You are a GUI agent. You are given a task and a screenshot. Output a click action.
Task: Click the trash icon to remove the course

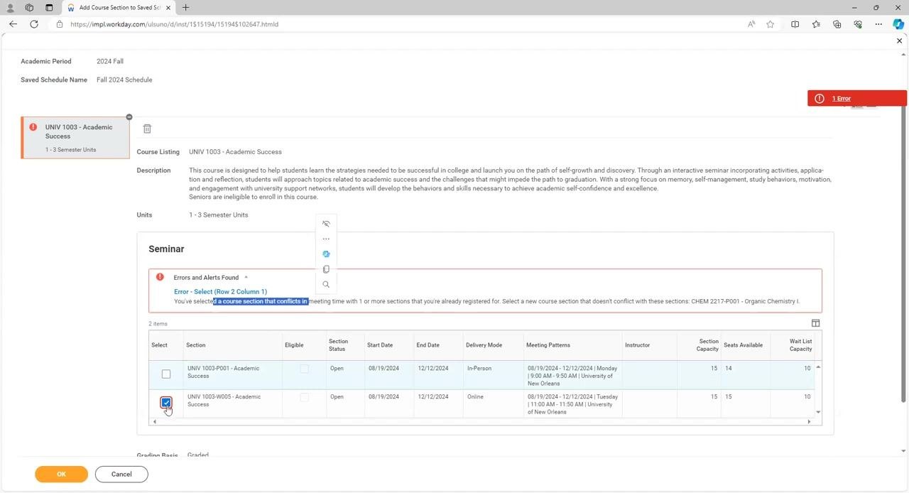(x=147, y=129)
